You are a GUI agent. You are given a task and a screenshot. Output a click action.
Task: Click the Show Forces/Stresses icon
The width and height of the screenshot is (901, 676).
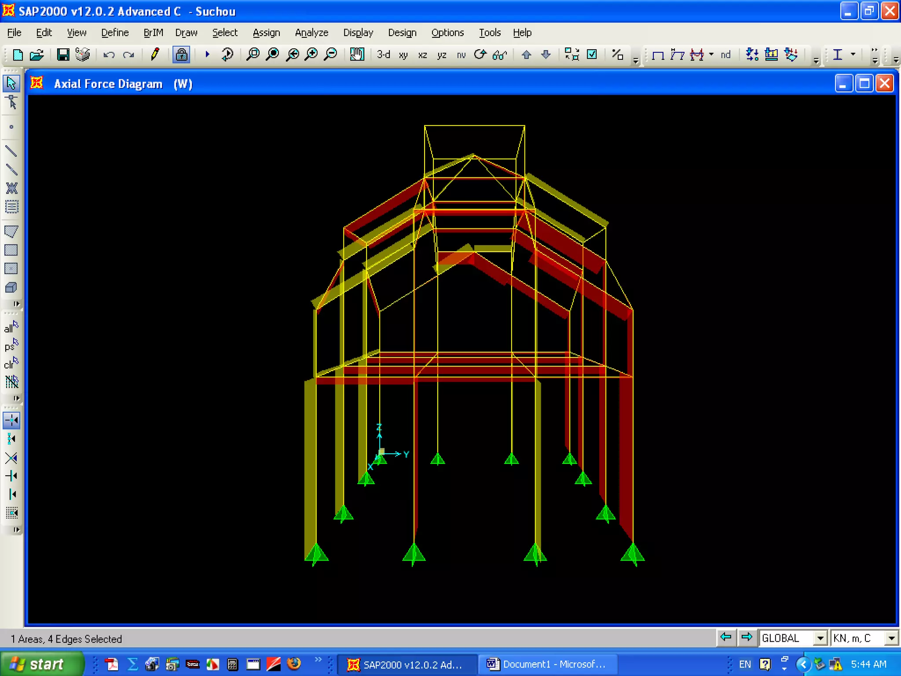point(697,55)
